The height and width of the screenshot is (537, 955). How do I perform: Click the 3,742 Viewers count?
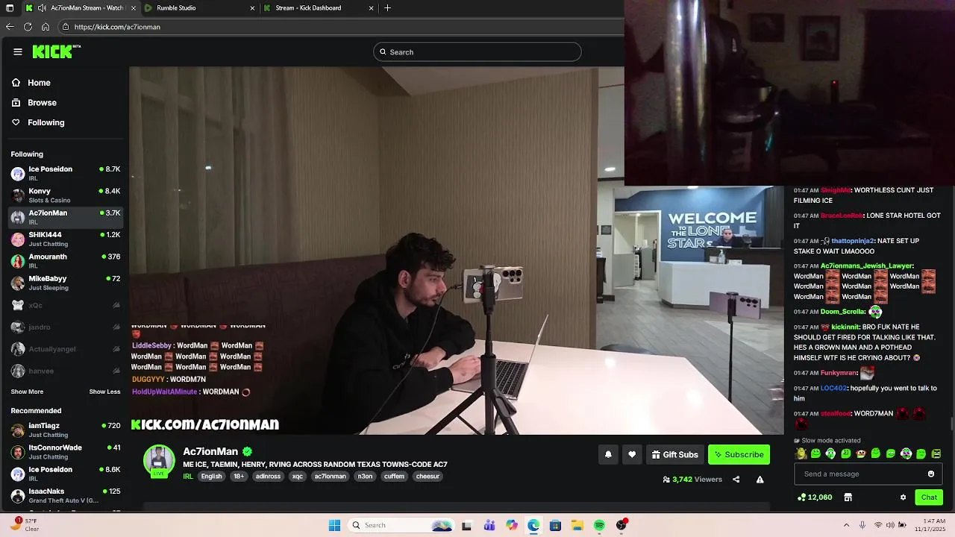click(x=692, y=480)
